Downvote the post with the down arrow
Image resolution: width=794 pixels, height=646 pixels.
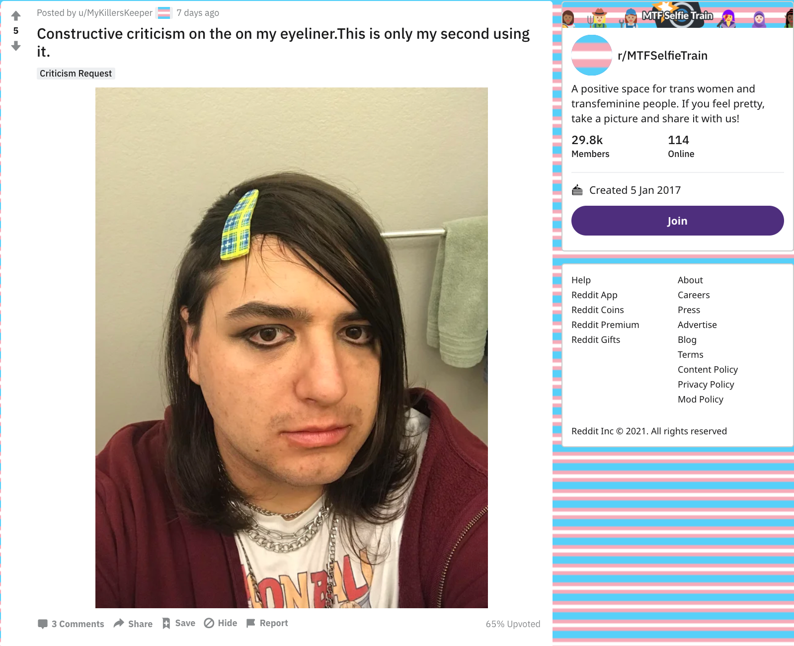tap(16, 46)
